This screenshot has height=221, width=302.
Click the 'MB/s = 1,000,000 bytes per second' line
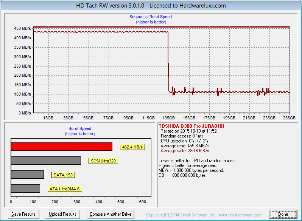191,170
